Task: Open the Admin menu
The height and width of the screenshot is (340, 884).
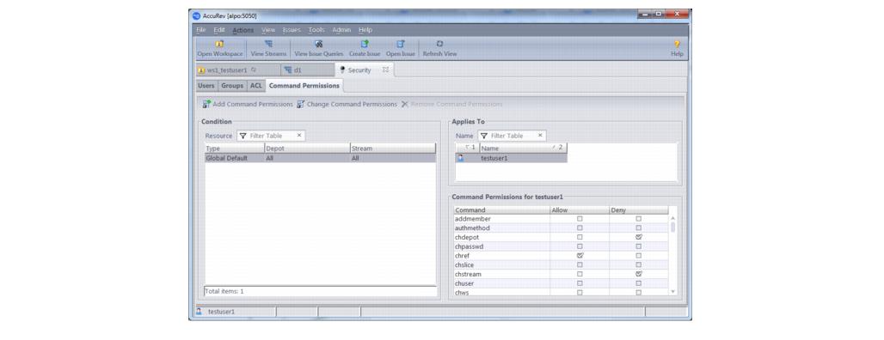Action: tap(341, 30)
